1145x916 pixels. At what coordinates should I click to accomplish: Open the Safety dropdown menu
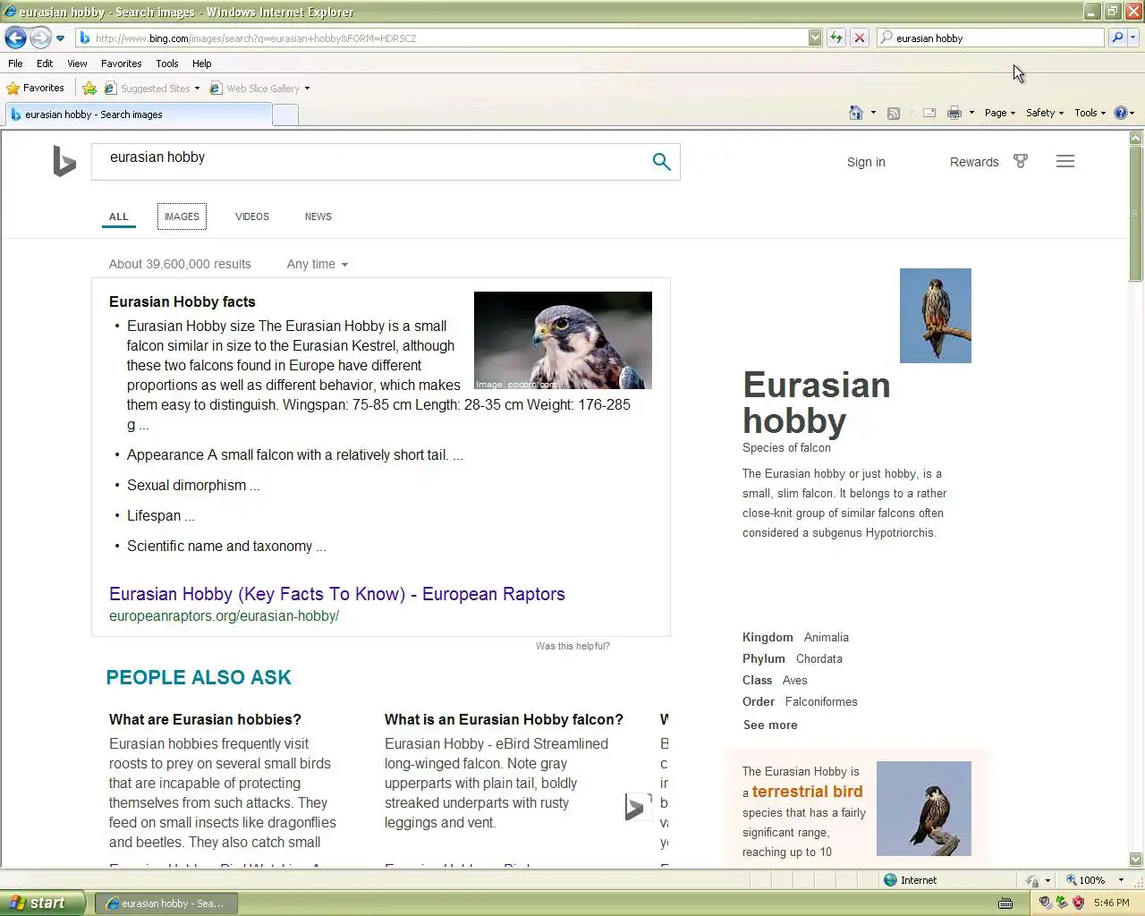click(1045, 113)
